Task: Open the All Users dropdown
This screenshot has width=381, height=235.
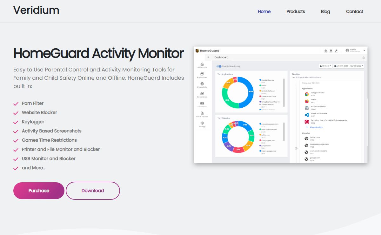Action: coord(325,66)
